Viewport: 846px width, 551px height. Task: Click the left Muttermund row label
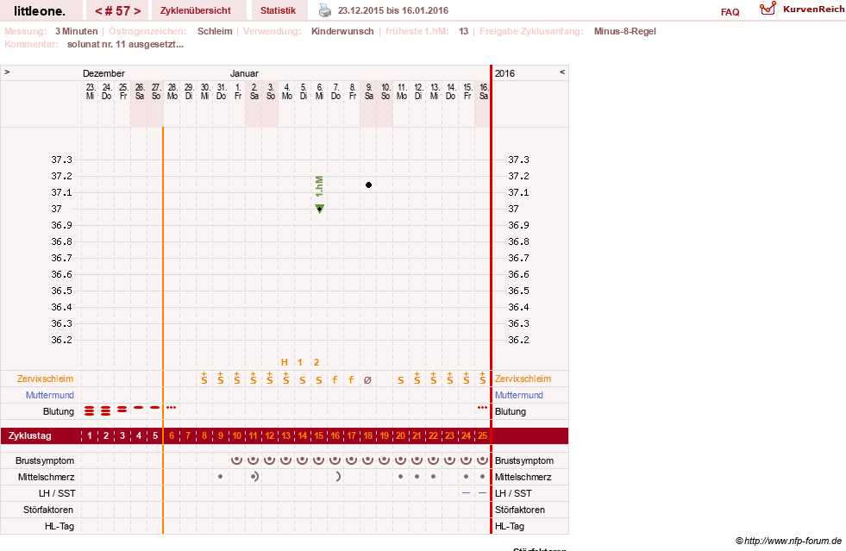pyautogui.click(x=50, y=395)
